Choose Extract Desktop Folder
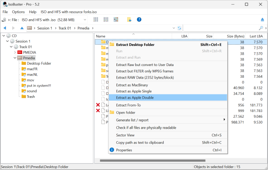The height and width of the screenshot is (170, 268). (168, 45)
